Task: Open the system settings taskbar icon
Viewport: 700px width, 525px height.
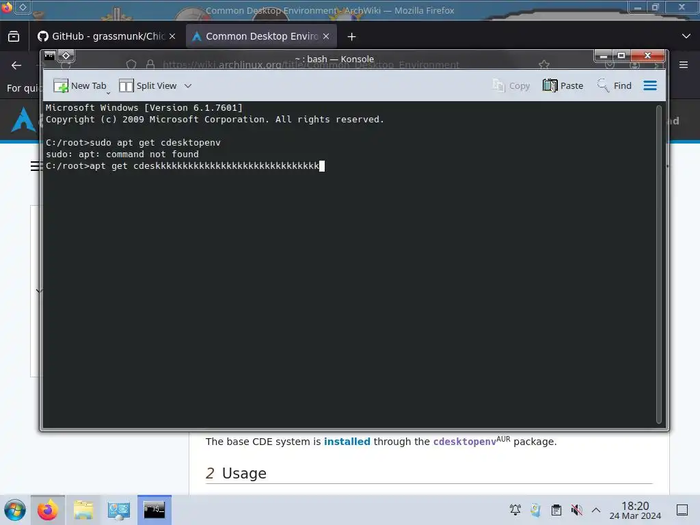Action: click(119, 510)
